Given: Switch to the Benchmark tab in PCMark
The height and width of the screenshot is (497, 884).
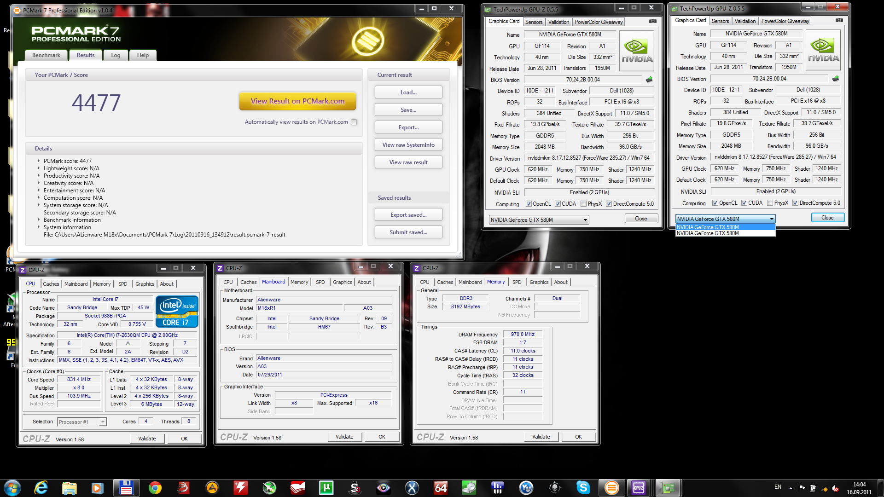Looking at the screenshot, I should (x=46, y=55).
